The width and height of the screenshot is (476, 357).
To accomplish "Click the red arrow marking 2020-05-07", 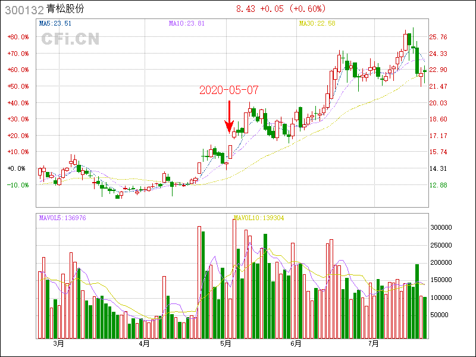I will click(x=229, y=117).
